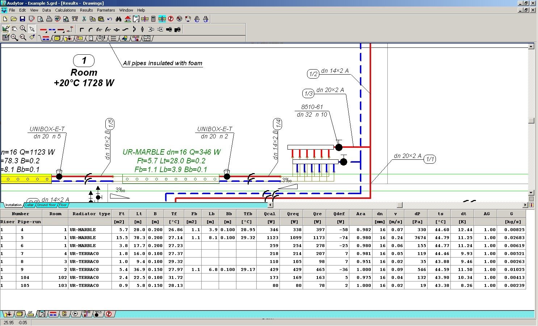The image size is (538, 326).
Task: Click the drawing vertical scrollbar thumb
Action: [531, 121]
